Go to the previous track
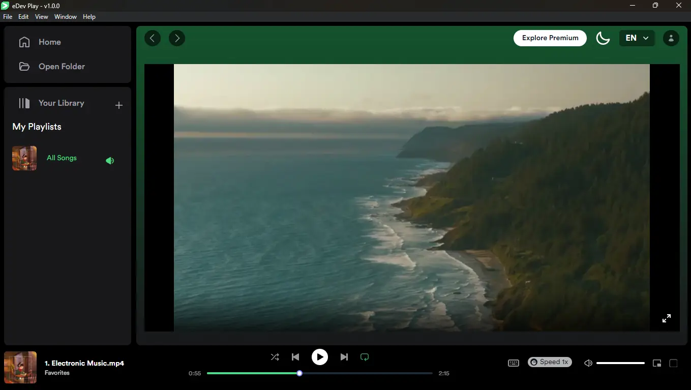The image size is (691, 390). 295,357
